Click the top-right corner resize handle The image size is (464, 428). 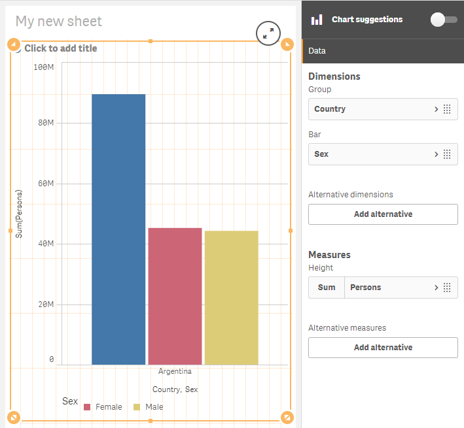pyautogui.click(x=287, y=44)
